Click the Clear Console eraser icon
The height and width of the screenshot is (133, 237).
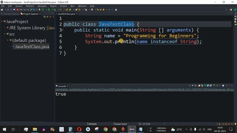[199, 85]
